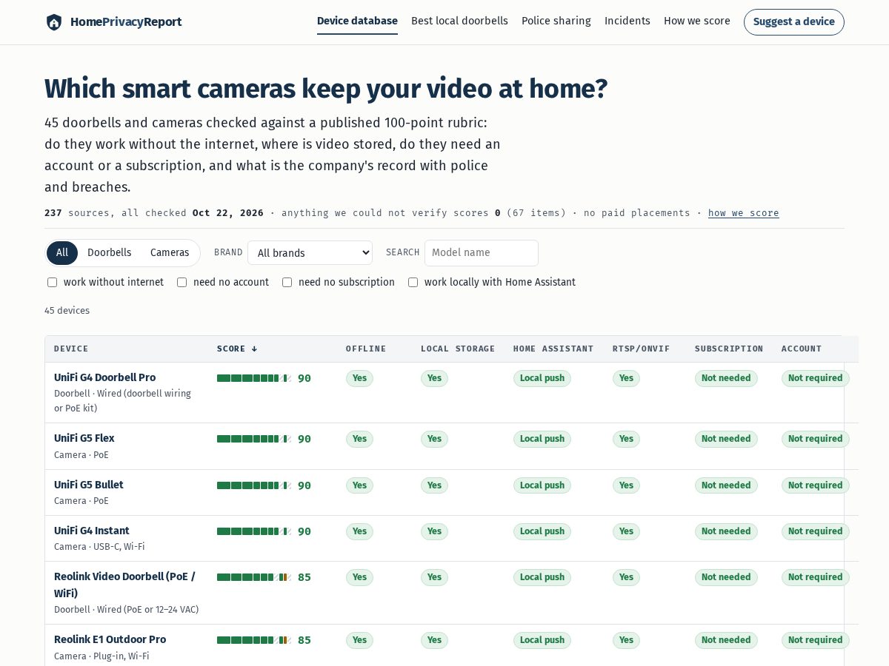Click the RTSP/ONVIF column header
This screenshot has width=889, height=666.
(x=642, y=349)
